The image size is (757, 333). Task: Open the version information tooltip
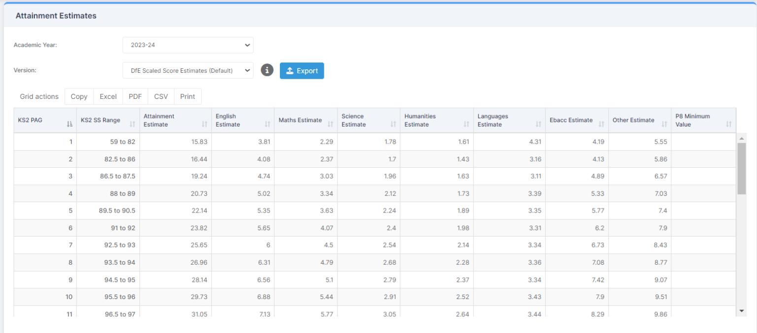click(x=267, y=70)
